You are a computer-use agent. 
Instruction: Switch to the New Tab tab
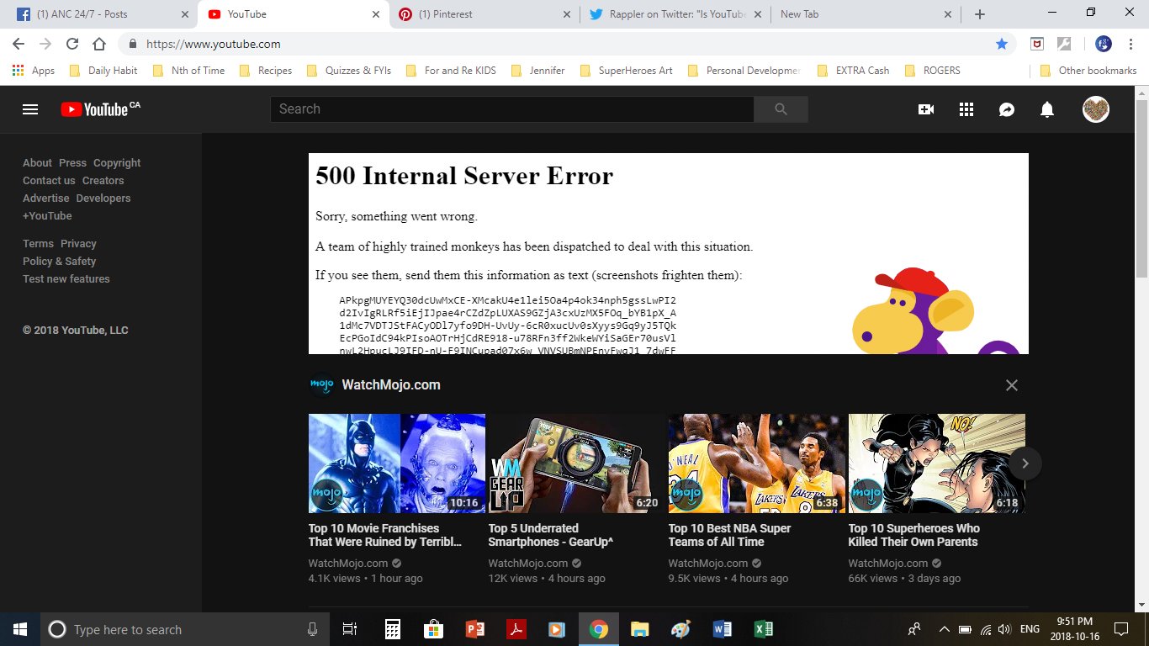pos(864,14)
